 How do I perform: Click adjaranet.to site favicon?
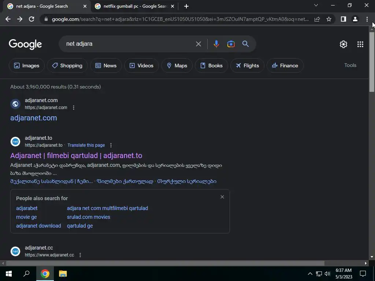point(15,142)
